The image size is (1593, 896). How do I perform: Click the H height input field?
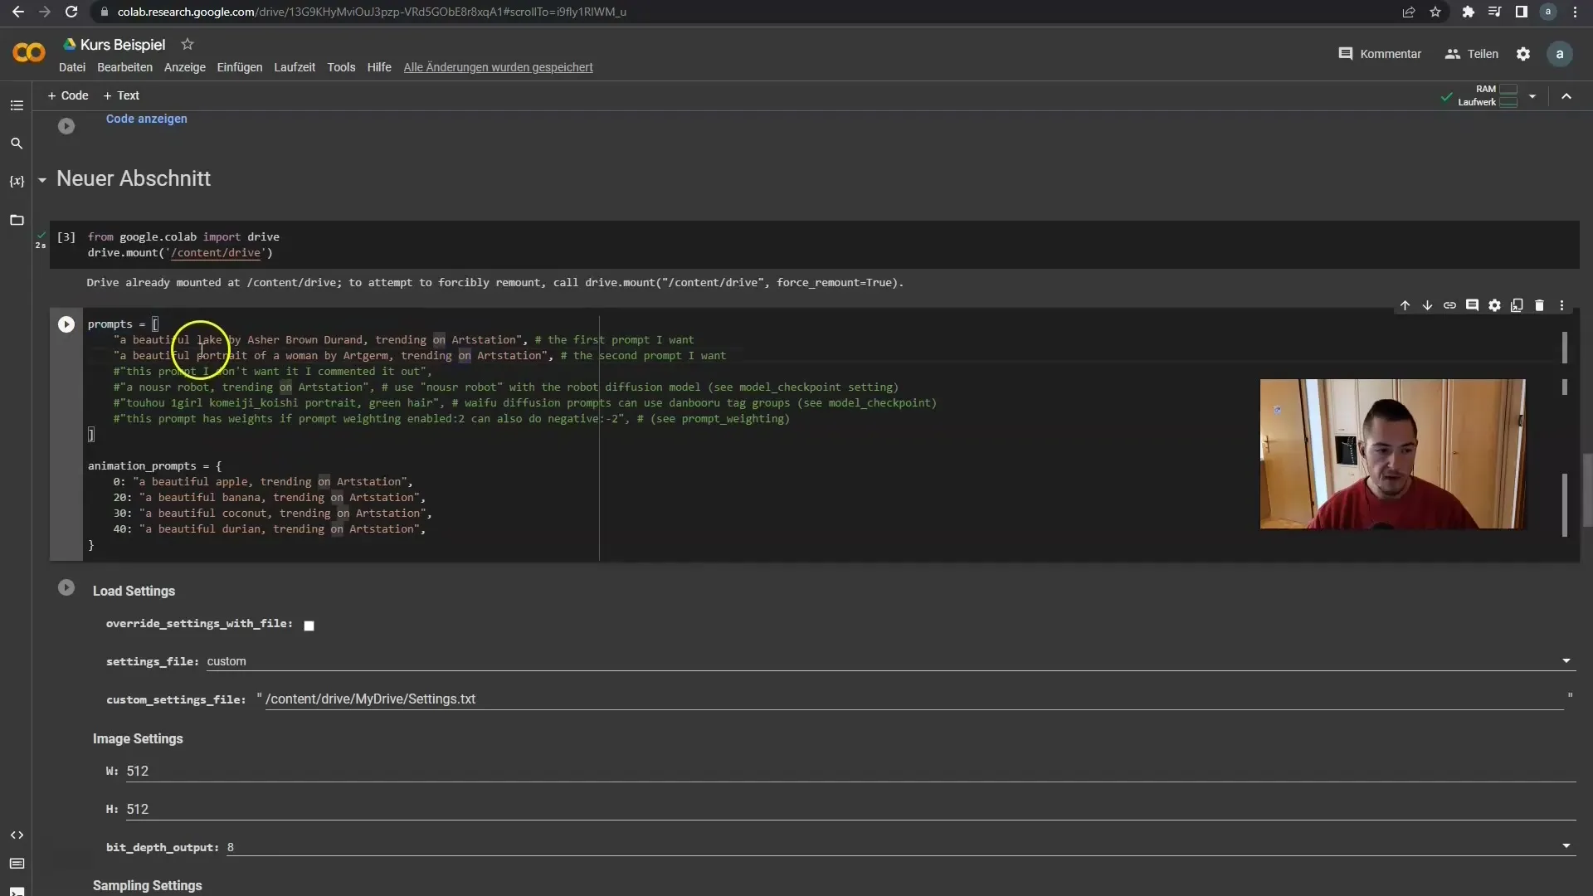pos(850,810)
